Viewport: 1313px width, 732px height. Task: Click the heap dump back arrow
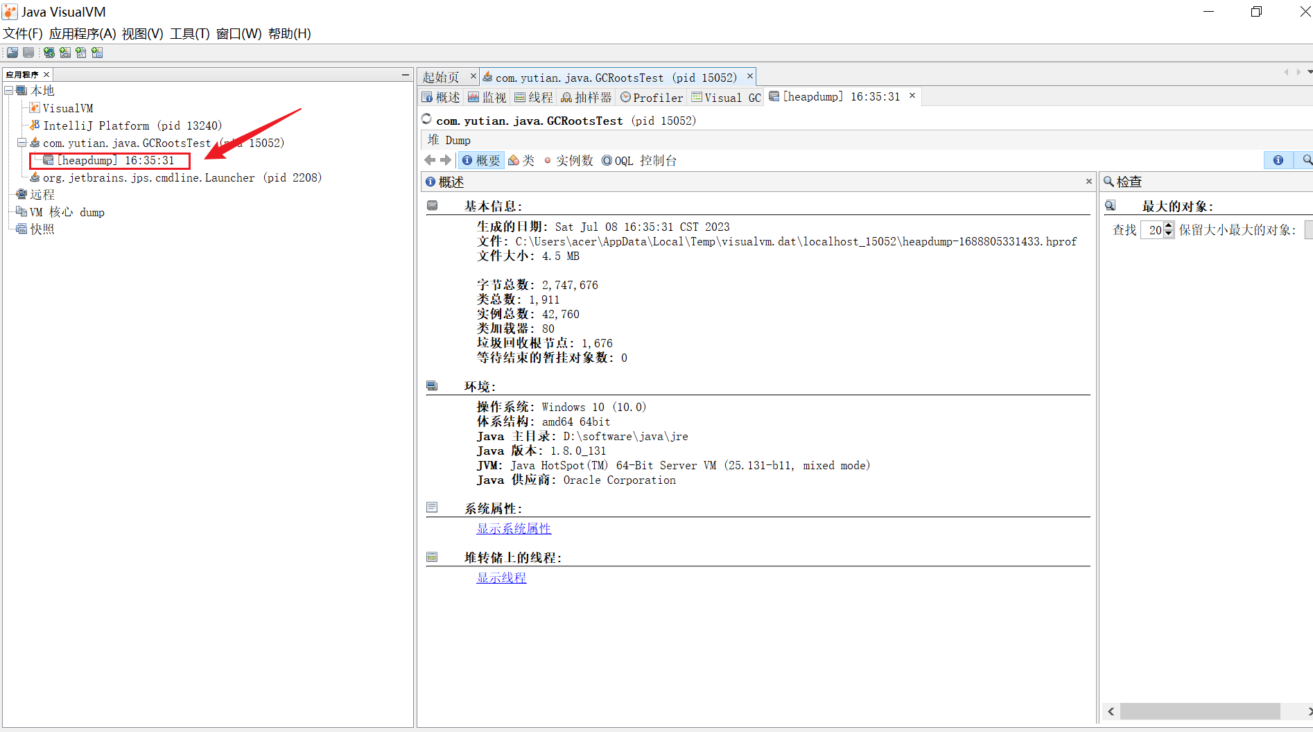[x=430, y=160]
